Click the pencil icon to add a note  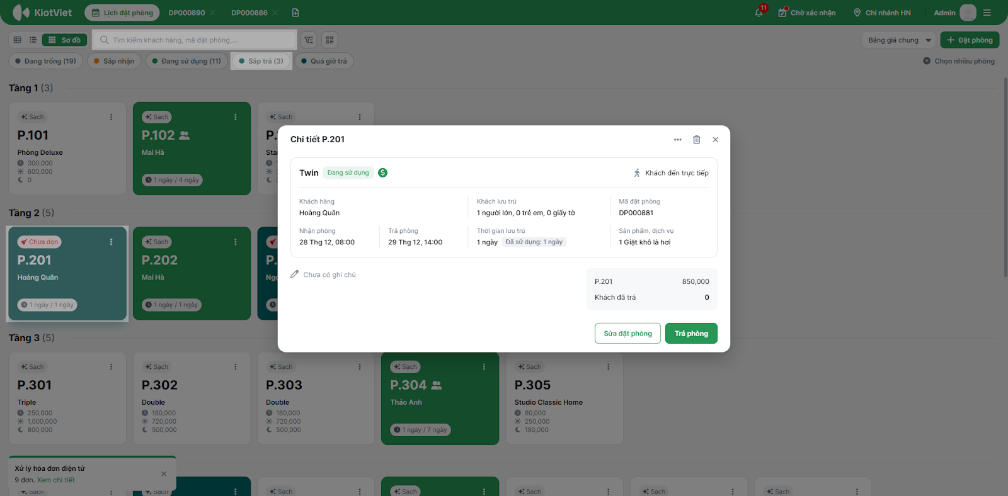click(294, 274)
